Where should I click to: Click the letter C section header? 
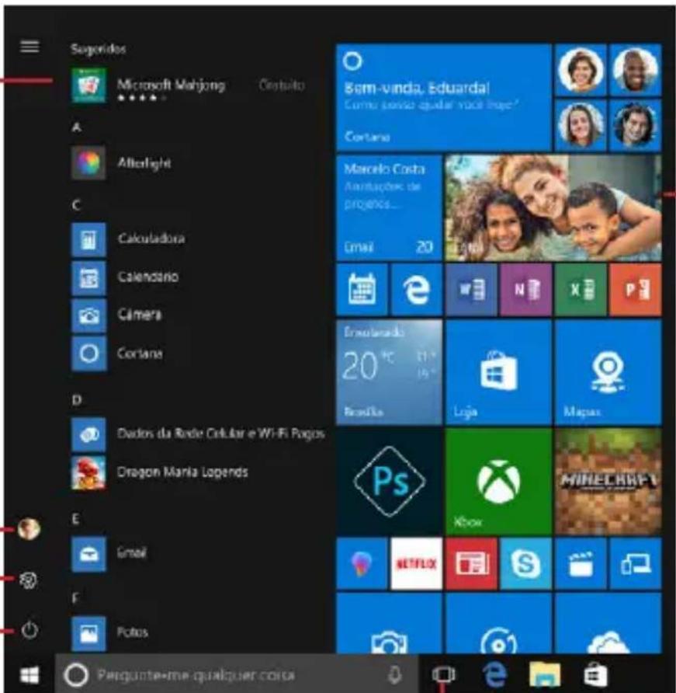click(76, 205)
